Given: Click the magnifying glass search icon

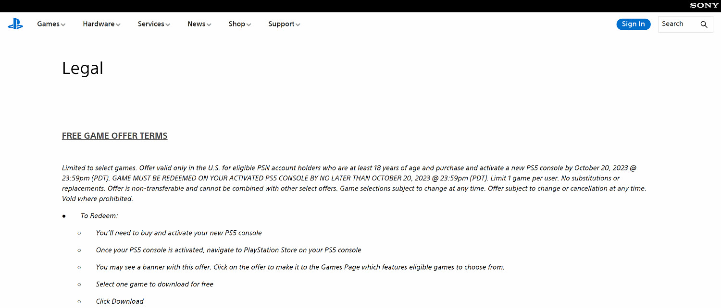Looking at the screenshot, I should tap(704, 24).
